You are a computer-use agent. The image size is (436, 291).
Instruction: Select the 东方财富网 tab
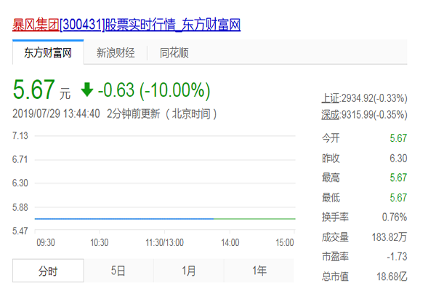[x=48, y=52]
